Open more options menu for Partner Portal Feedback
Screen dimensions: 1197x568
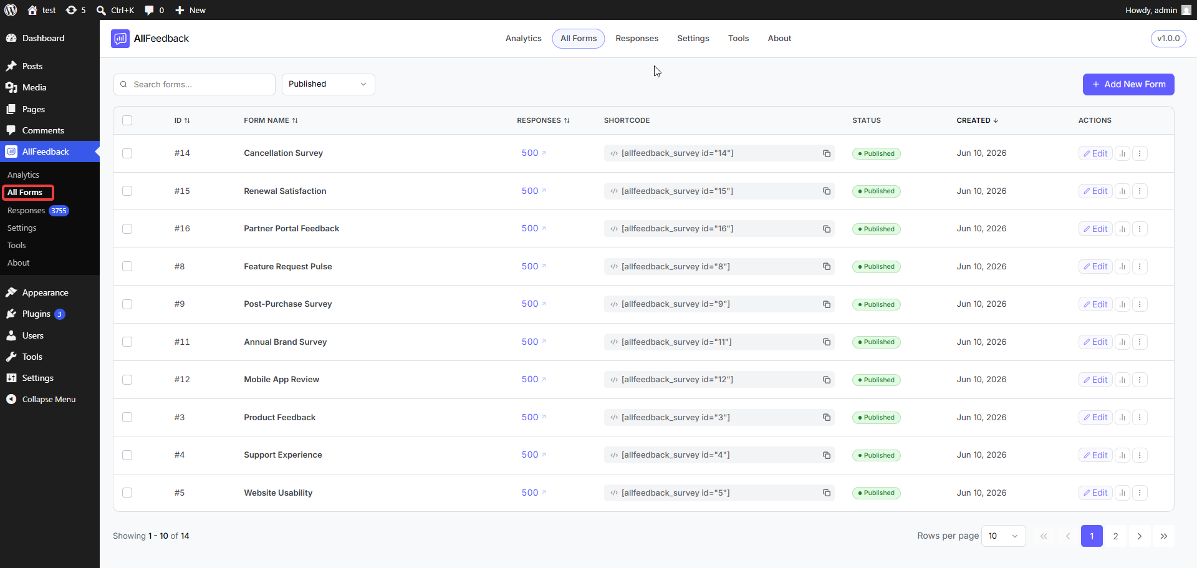[1140, 229]
